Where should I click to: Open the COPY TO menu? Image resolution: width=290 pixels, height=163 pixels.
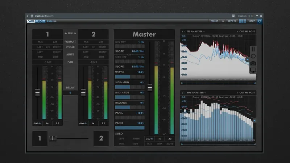232,21
